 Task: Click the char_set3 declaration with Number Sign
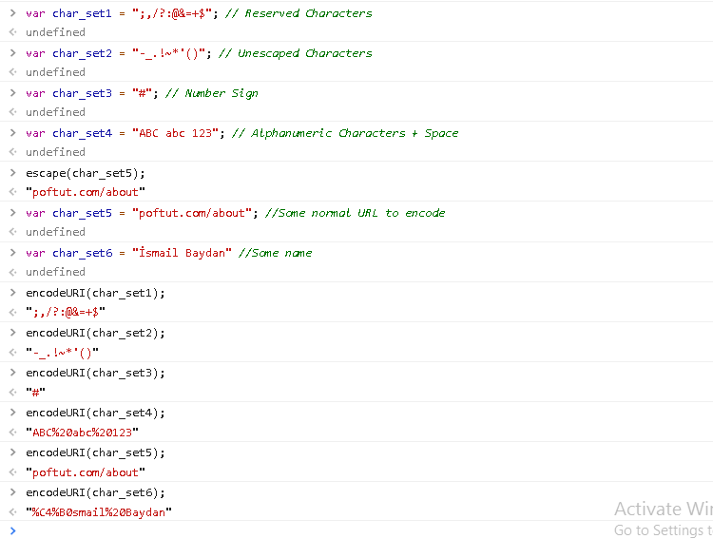tap(142, 93)
